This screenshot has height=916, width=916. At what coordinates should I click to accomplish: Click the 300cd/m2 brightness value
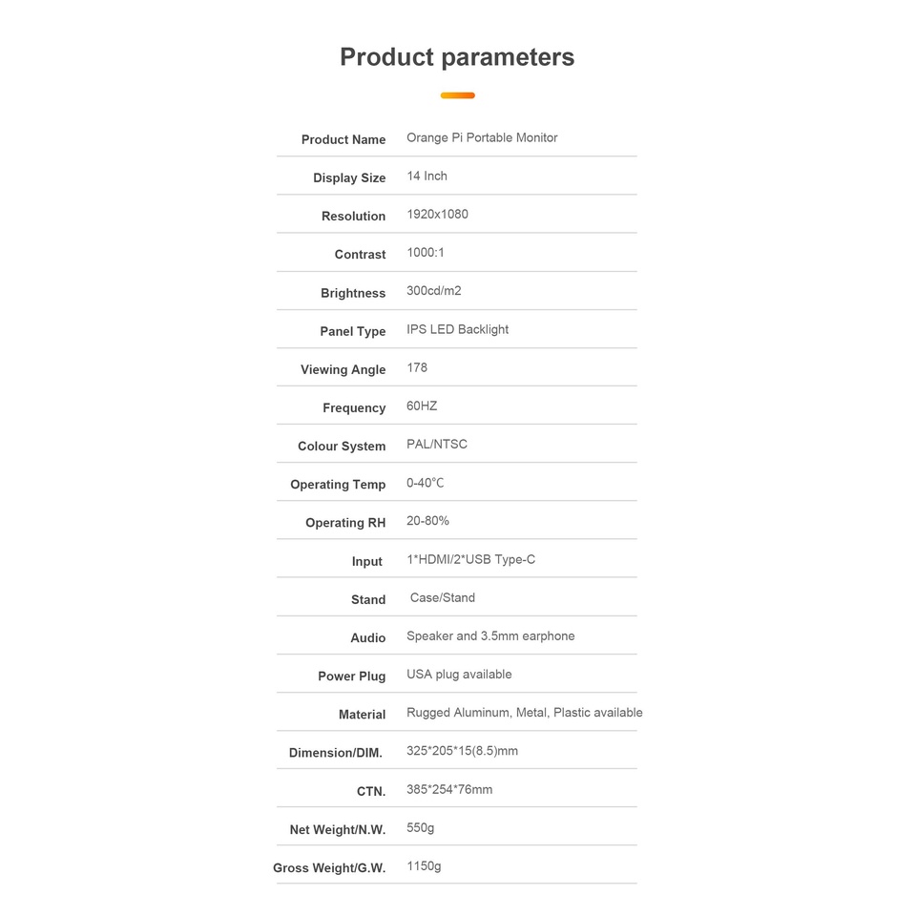pos(433,291)
